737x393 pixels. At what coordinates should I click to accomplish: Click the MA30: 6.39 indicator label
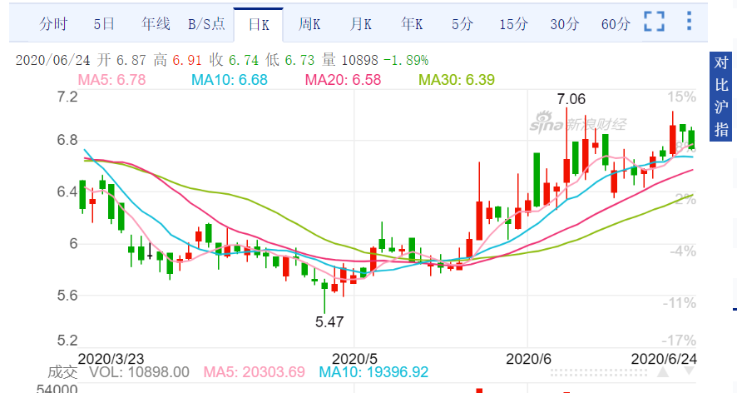[457, 80]
